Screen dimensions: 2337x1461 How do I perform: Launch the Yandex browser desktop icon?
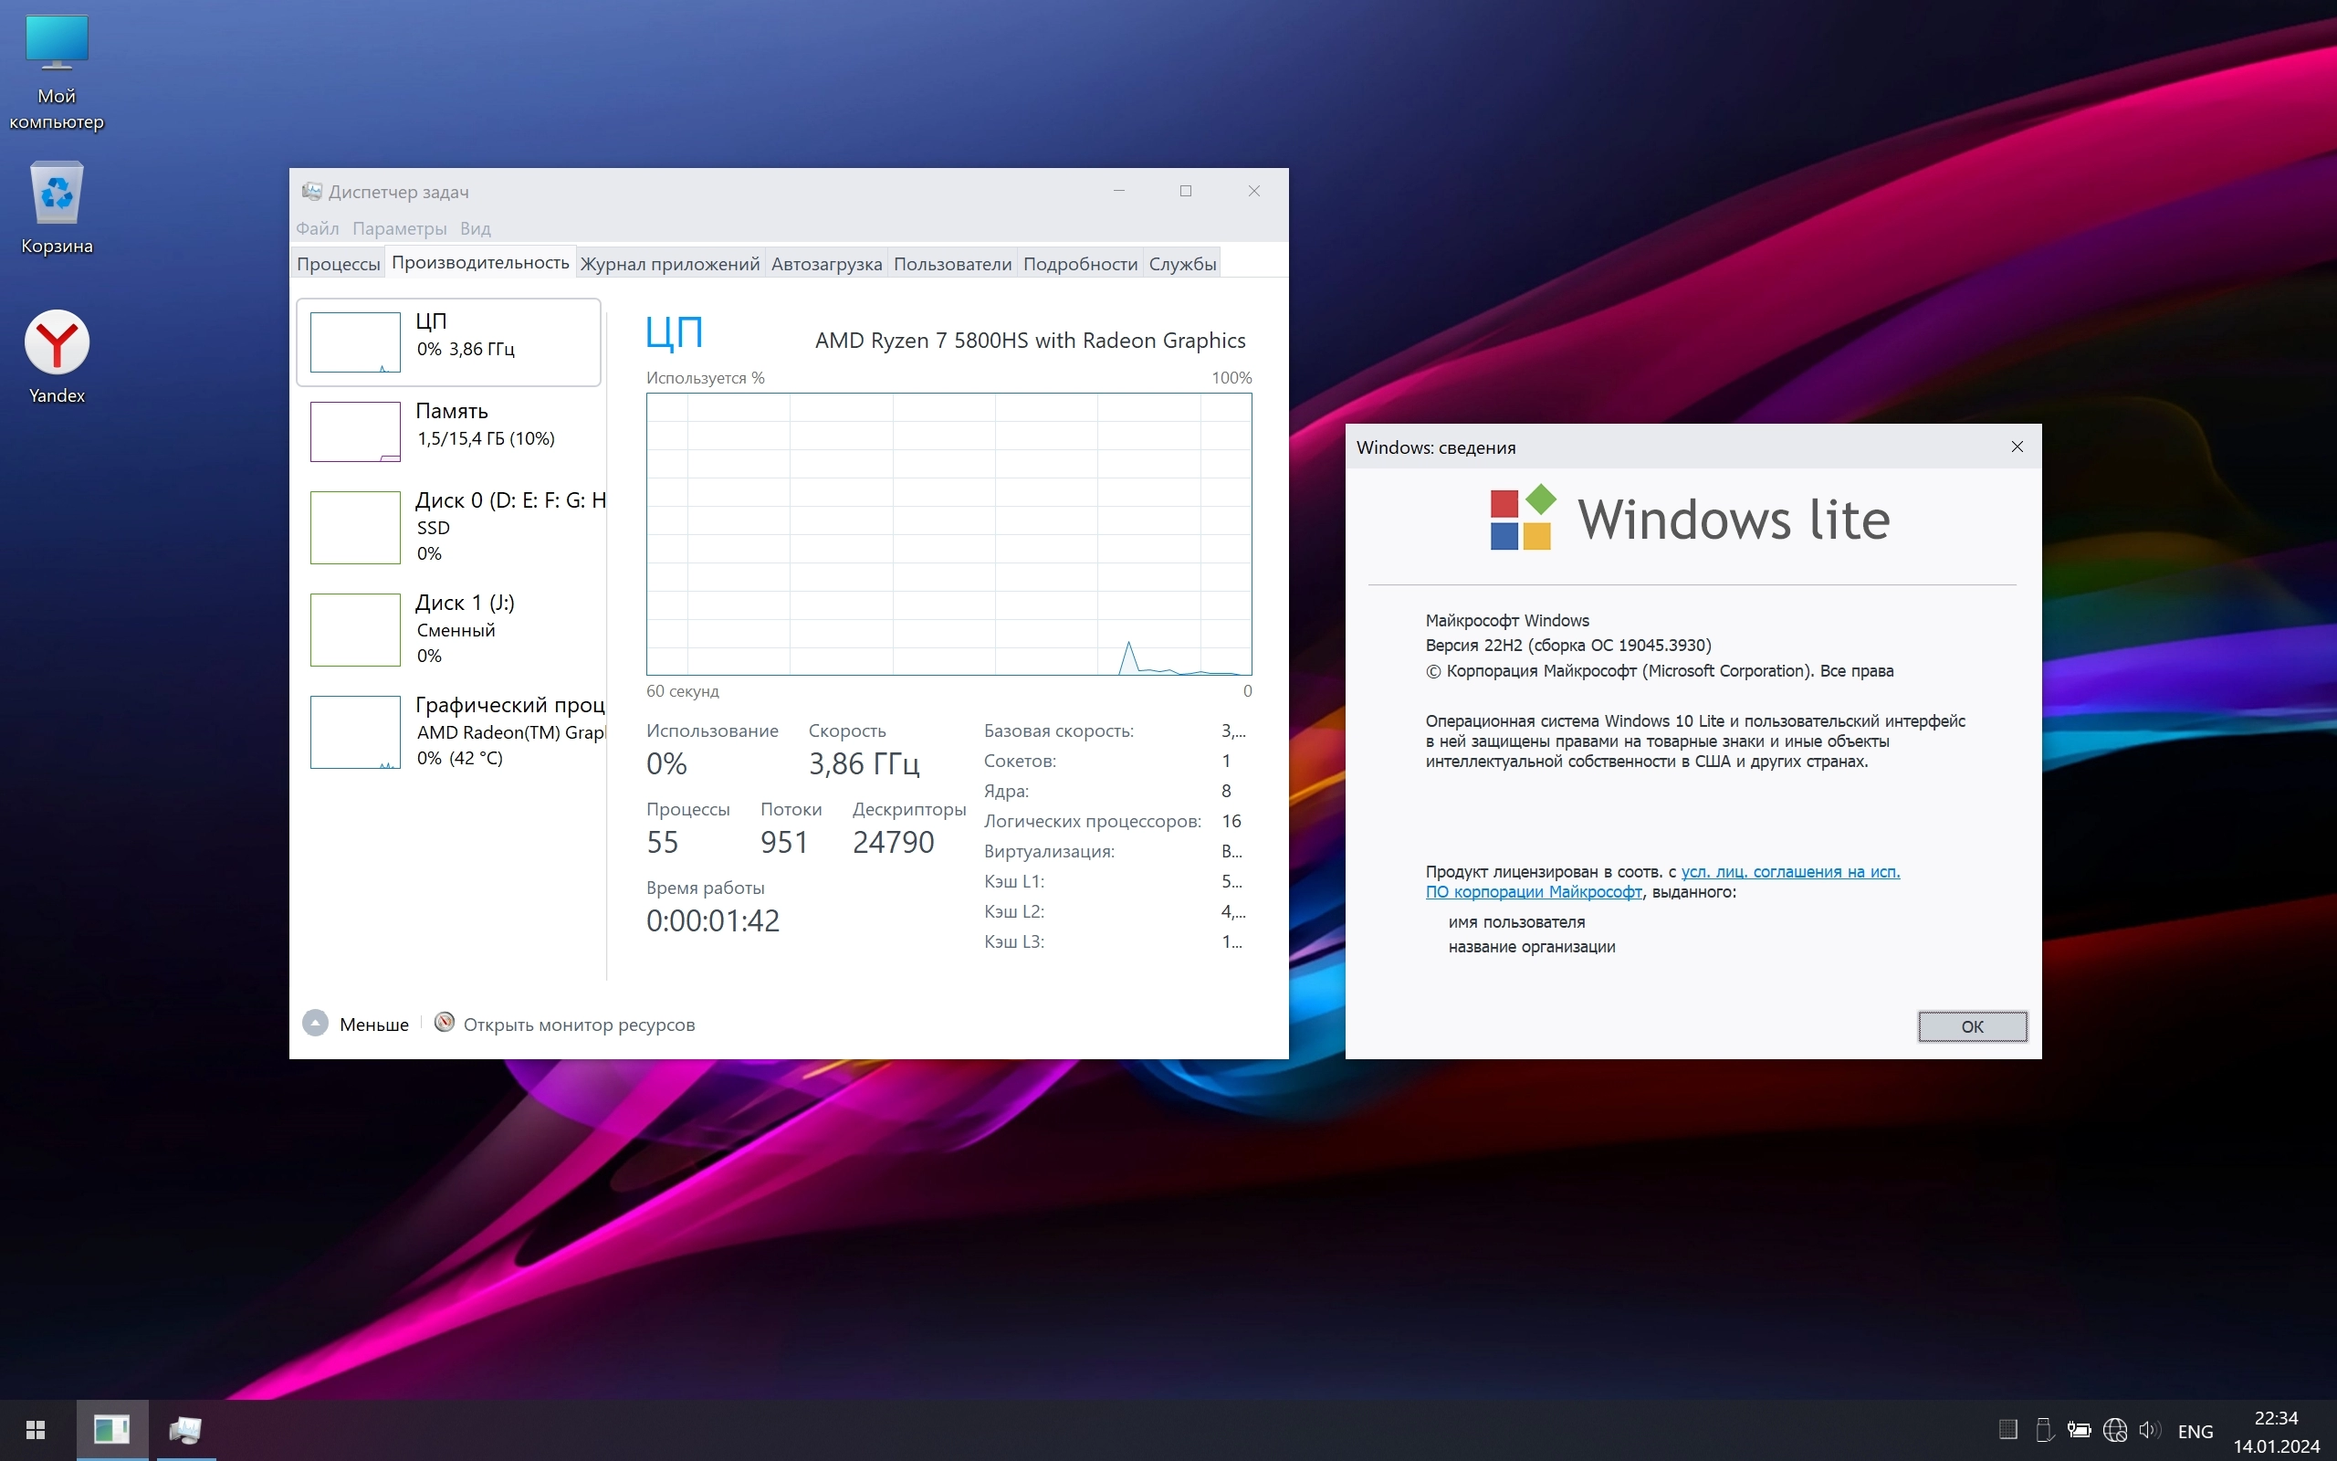[x=56, y=355]
